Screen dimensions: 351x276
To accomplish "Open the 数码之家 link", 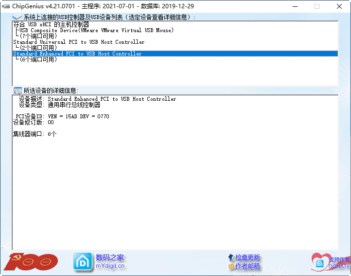I will pyautogui.click(x=110, y=258).
